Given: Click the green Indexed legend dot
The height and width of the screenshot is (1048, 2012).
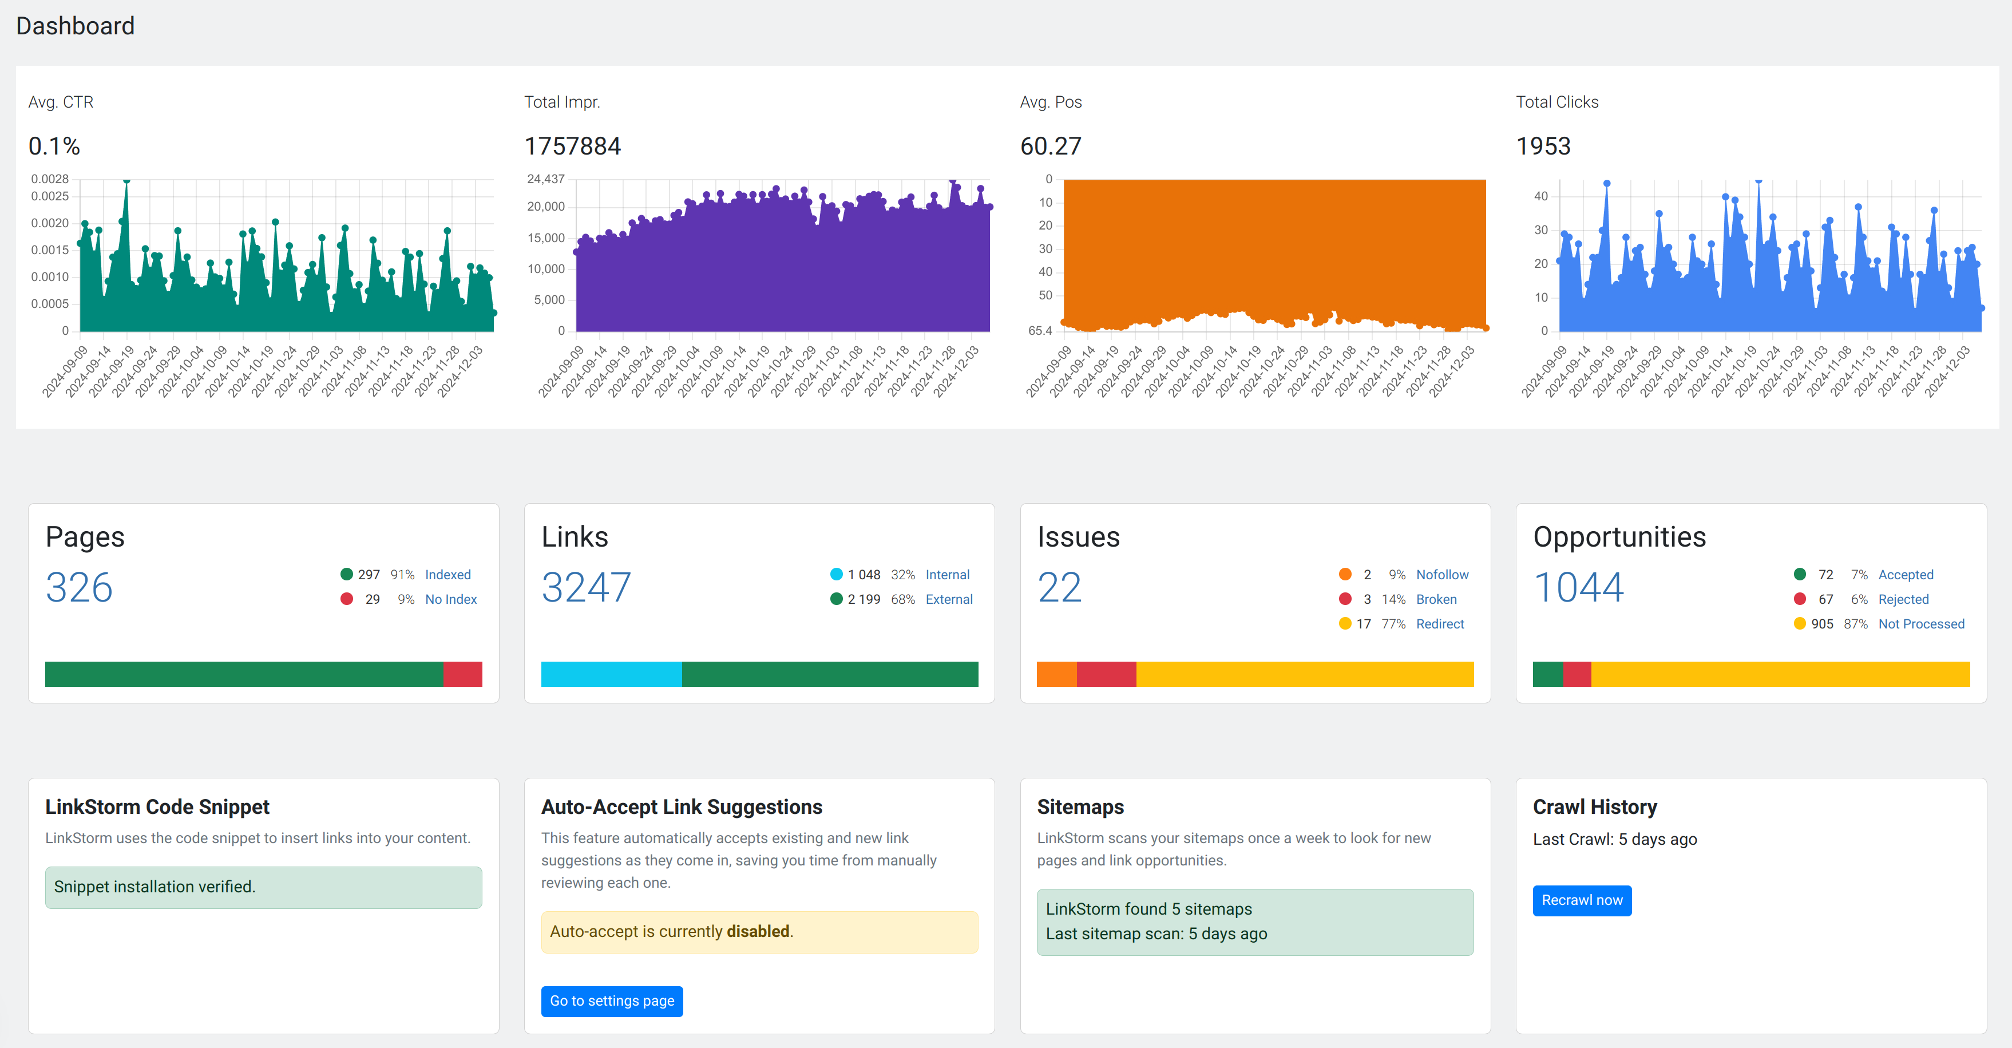Looking at the screenshot, I should 347,575.
